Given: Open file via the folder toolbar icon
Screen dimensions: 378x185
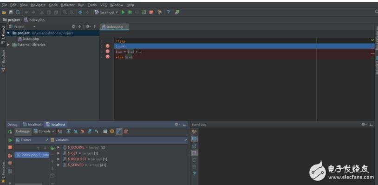Looking at the screenshot, I should point(4,12).
